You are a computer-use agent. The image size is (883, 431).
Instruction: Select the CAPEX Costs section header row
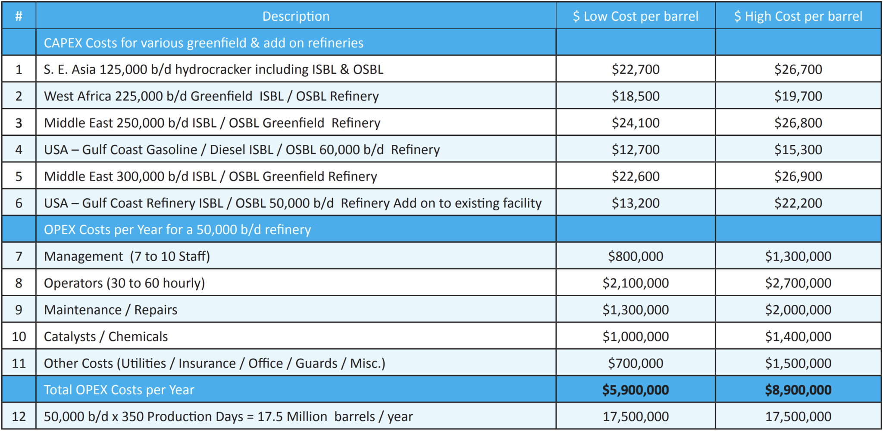(x=203, y=42)
